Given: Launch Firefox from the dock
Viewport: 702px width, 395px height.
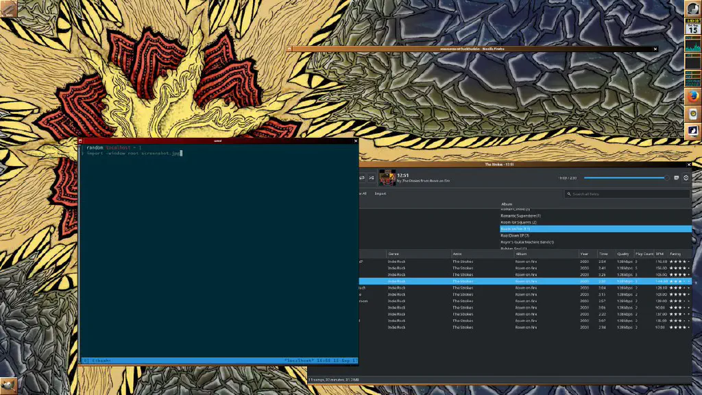Looking at the screenshot, I should point(693,96).
